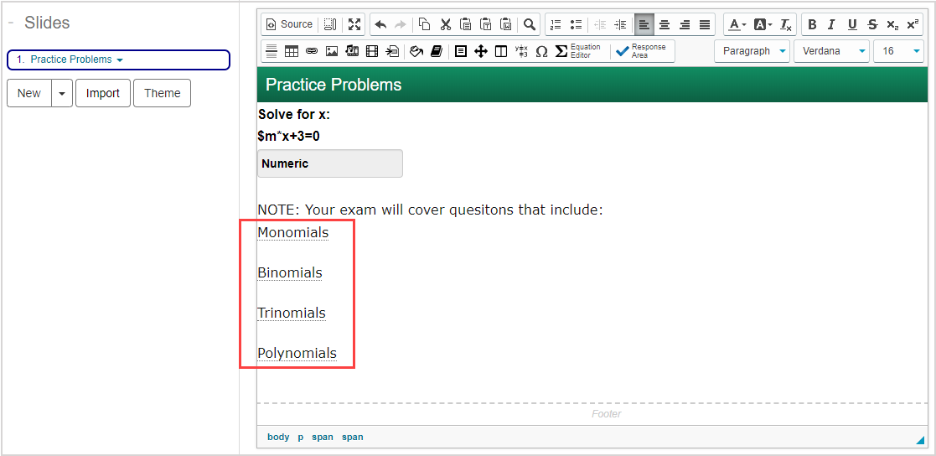Click the Source view button

click(289, 24)
